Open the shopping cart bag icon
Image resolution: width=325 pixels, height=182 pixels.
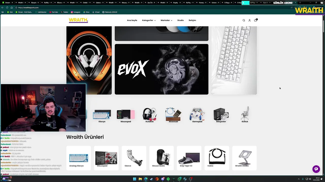[x=255, y=20]
